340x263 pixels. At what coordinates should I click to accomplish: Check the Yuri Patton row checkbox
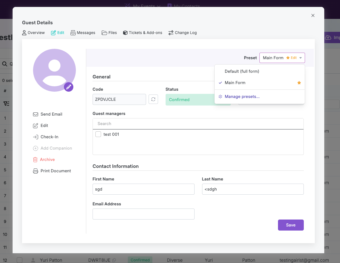coord(20,260)
